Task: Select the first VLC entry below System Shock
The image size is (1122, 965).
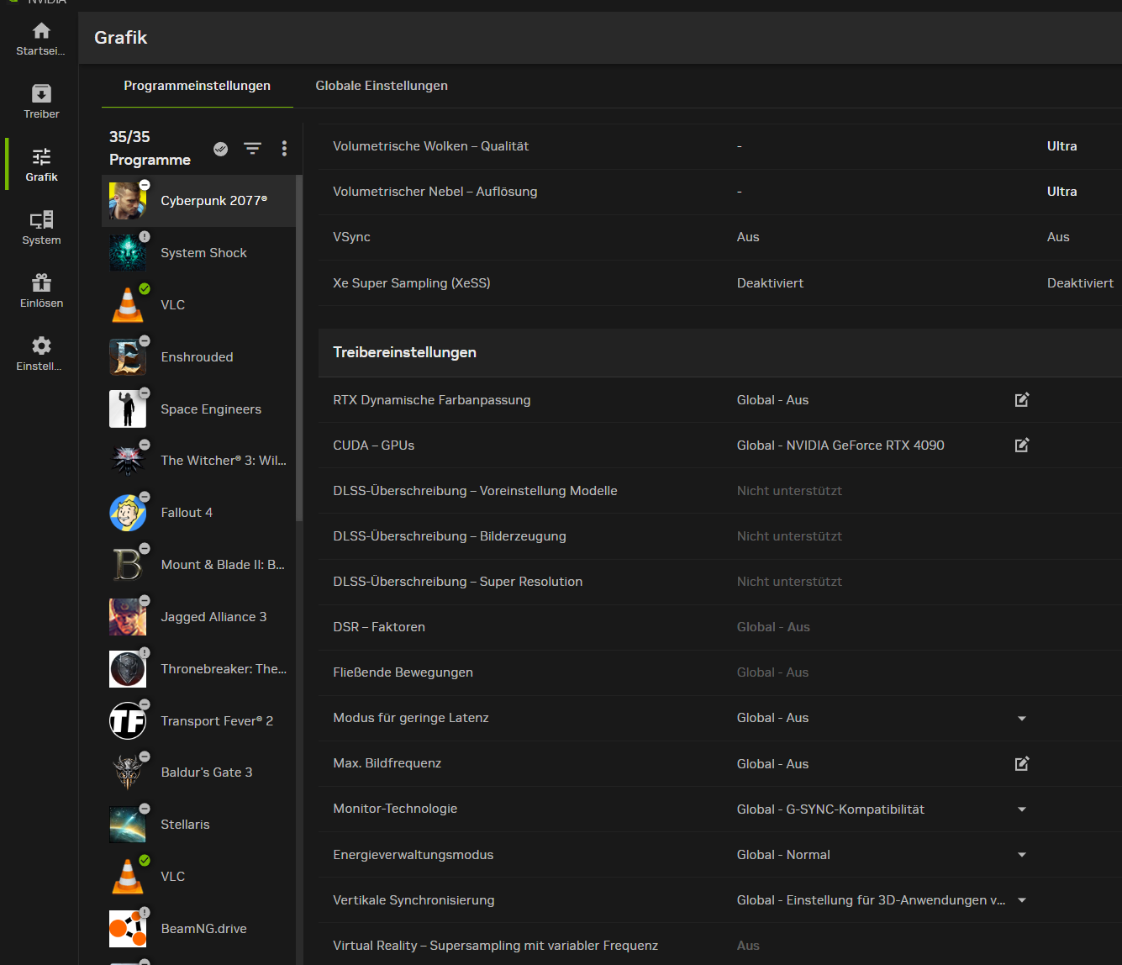Action: click(x=198, y=305)
